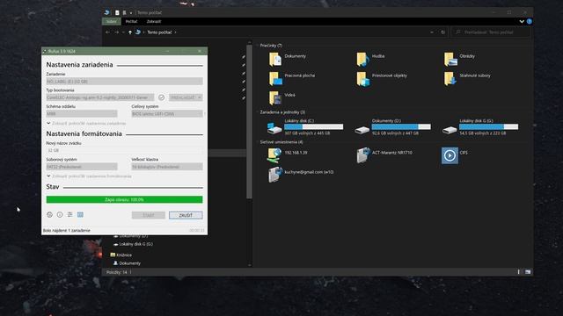Click the START button in Rufus
The image size is (563, 316).
click(x=149, y=215)
